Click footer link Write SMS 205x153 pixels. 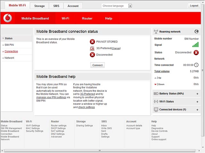tap(106, 128)
